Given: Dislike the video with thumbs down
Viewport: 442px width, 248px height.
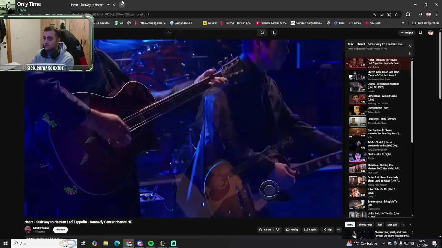Looking at the screenshot, I should (278, 230).
